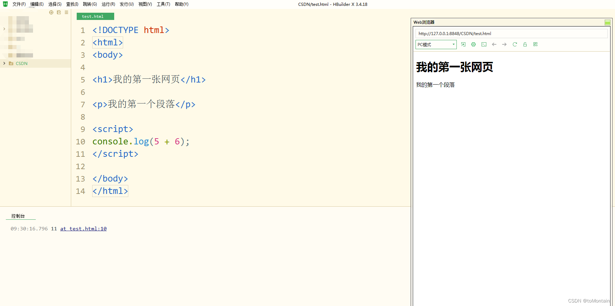615x306 pixels.
Task: Open the 文件(F) menu
Action: point(19,4)
